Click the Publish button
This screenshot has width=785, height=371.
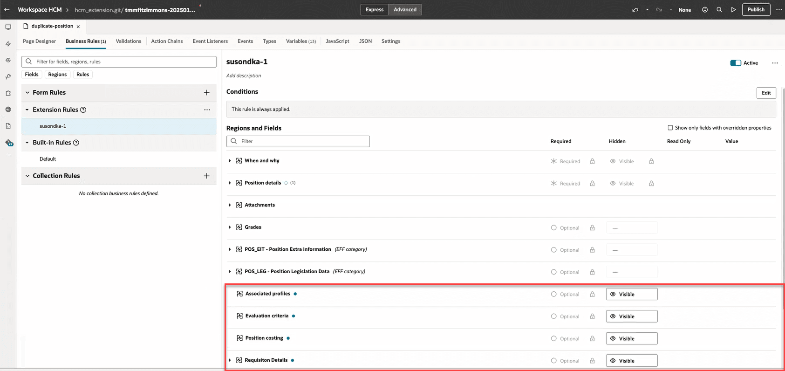pyautogui.click(x=756, y=10)
